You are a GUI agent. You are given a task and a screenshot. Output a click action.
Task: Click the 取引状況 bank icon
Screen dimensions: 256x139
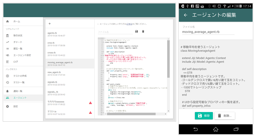(x=8, y=35)
